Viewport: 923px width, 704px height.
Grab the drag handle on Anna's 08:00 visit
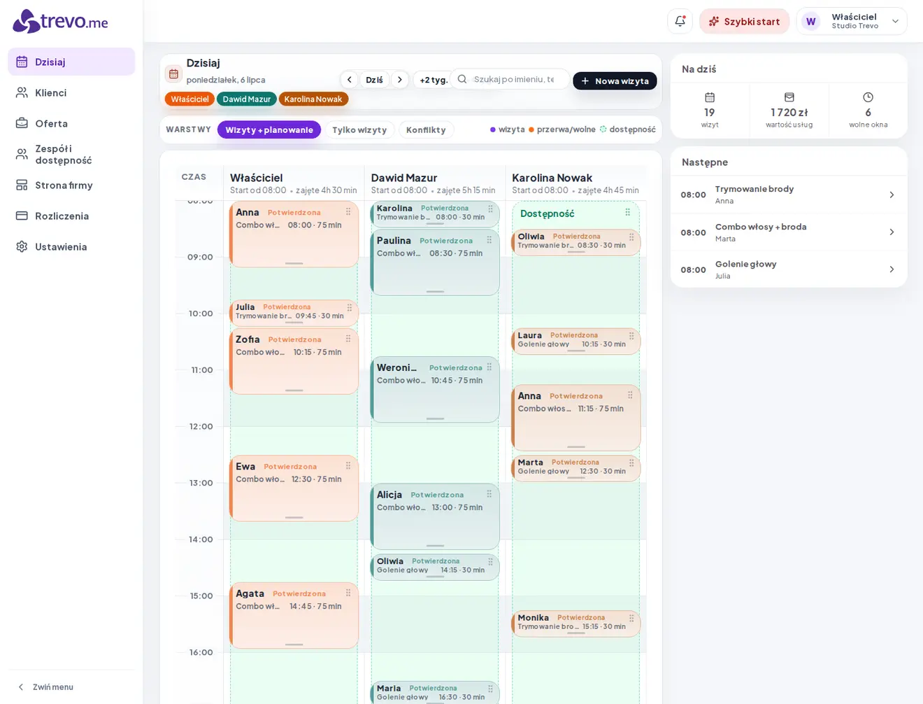coord(348,211)
